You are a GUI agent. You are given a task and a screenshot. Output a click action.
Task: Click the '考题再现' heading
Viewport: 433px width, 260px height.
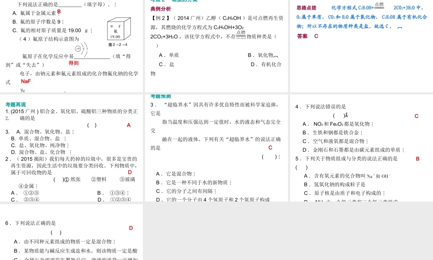click(16, 105)
